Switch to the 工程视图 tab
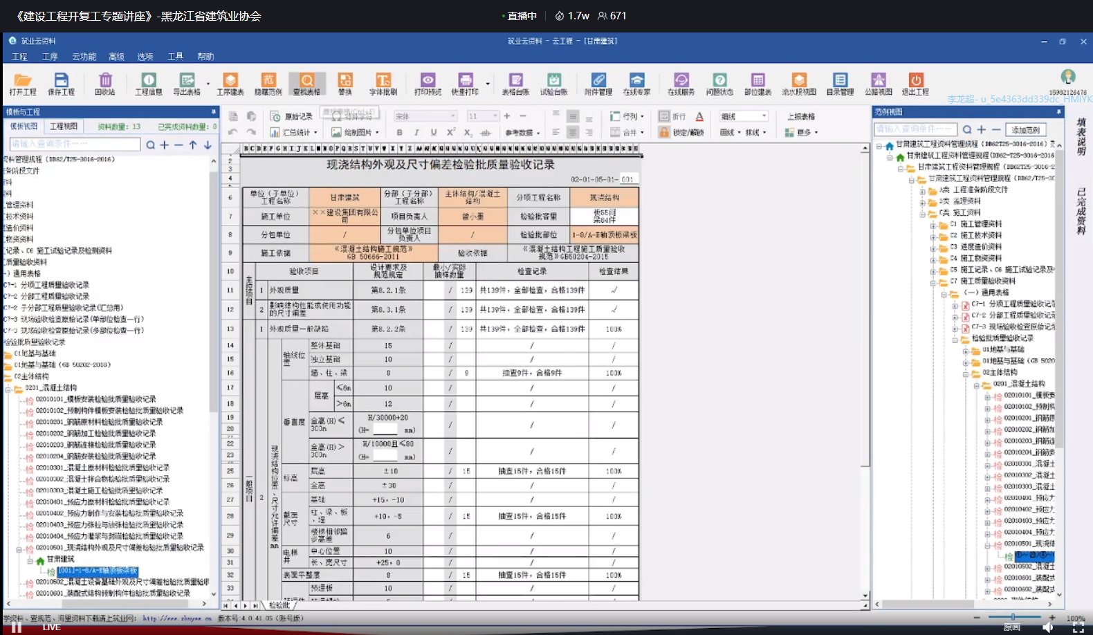1093x635 pixels. (64, 127)
